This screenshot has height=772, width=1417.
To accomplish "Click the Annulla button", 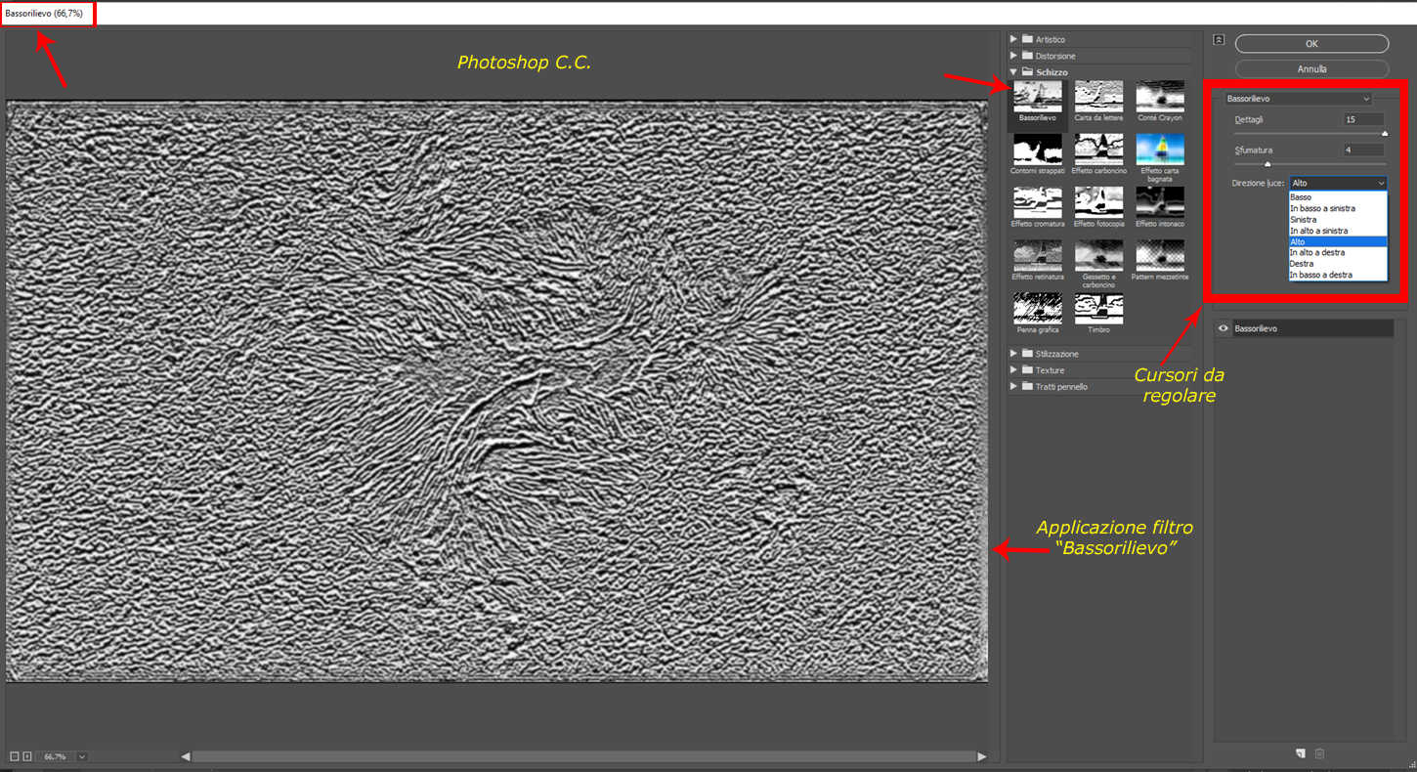I will [x=1311, y=69].
